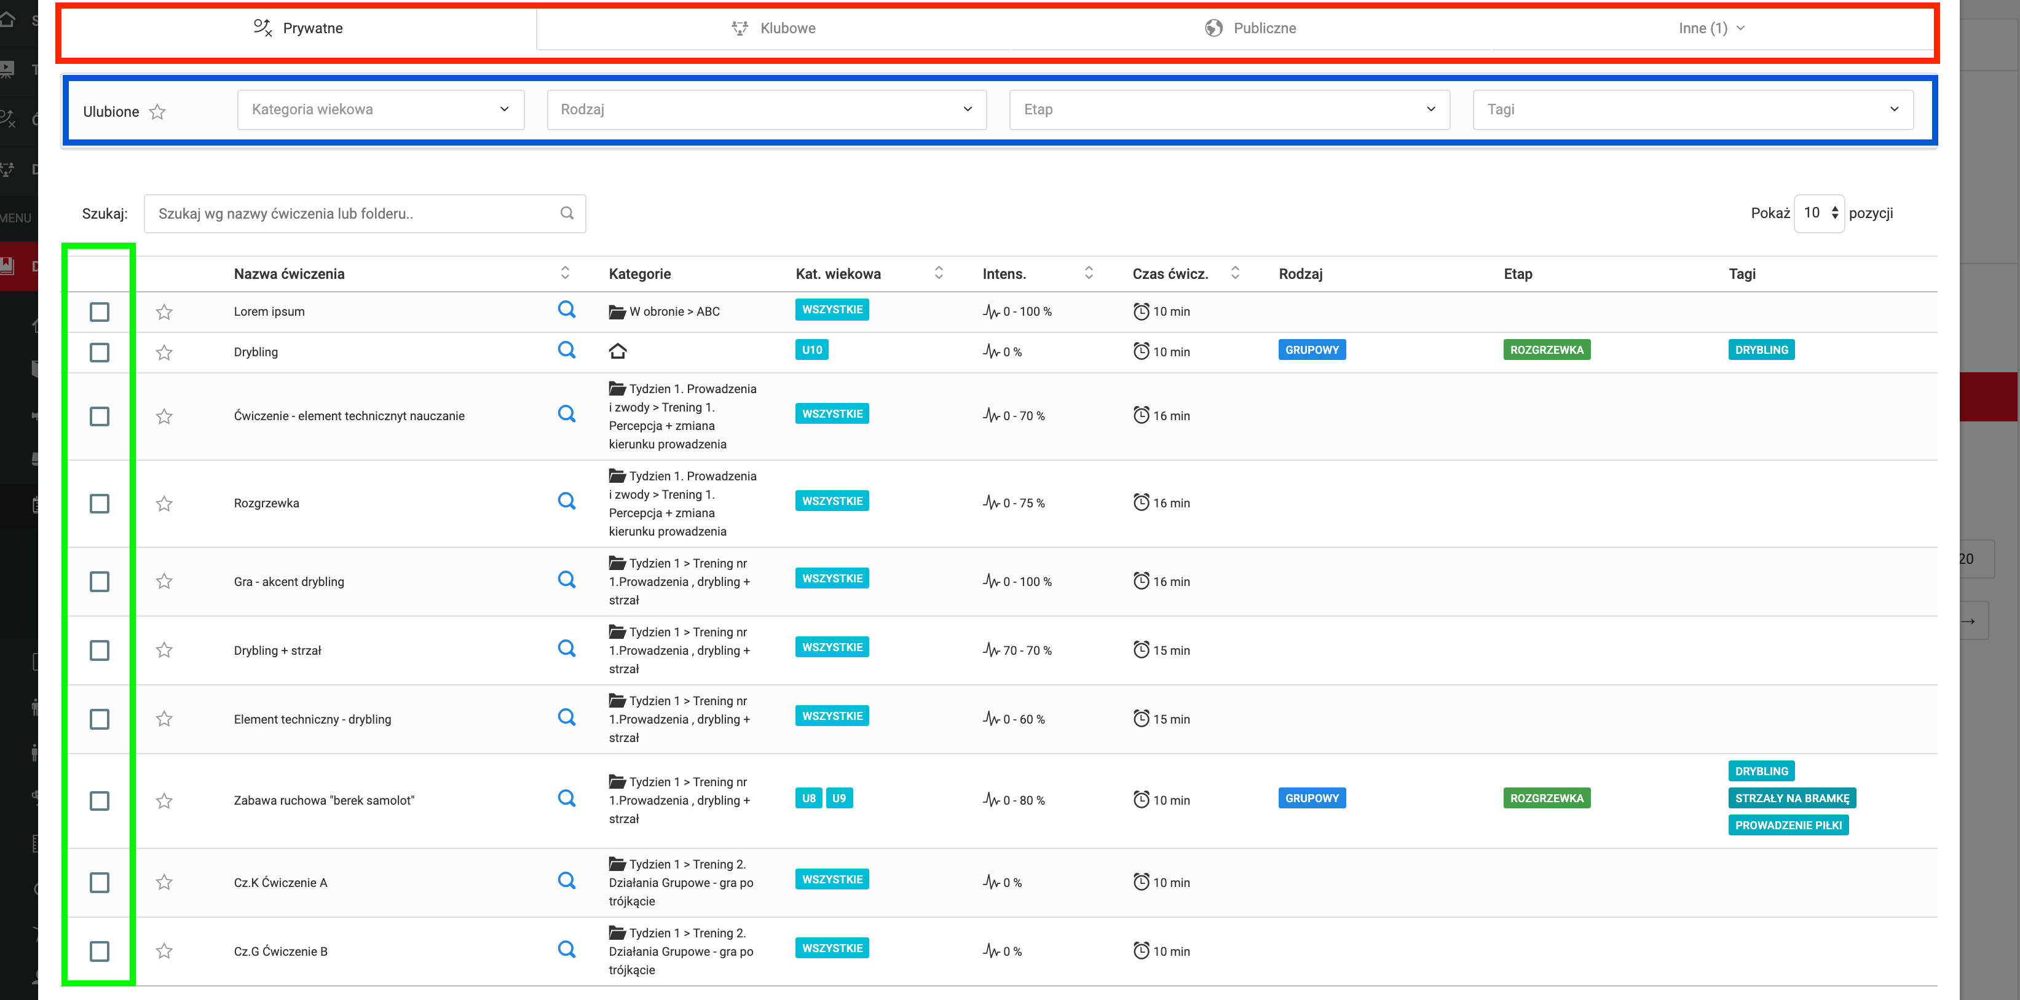The width and height of the screenshot is (2020, 1000).
Task: Expand the Rodzaj filter dropdown
Action: point(766,110)
